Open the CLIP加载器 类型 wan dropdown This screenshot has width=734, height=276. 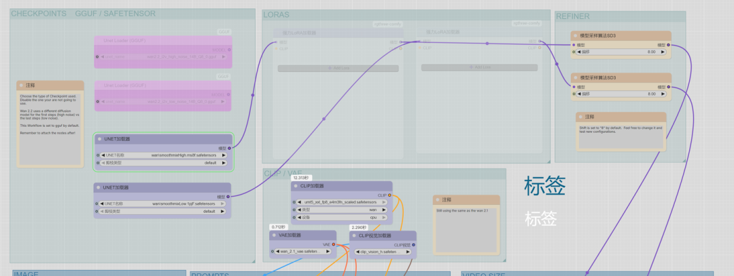pos(342,210)
